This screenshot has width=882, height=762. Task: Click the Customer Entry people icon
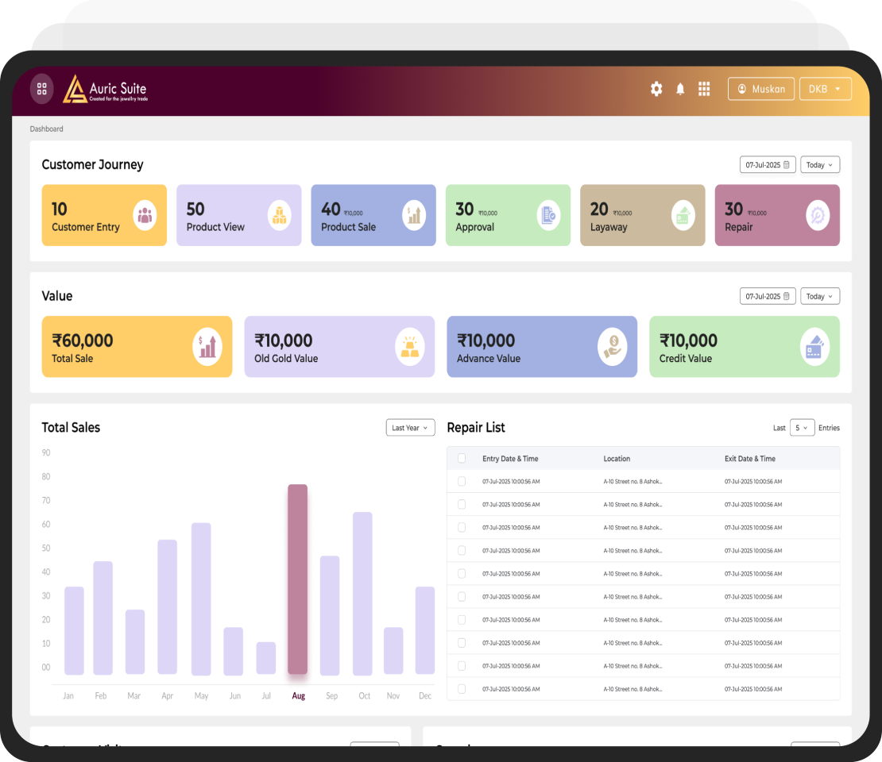[145, 215]
